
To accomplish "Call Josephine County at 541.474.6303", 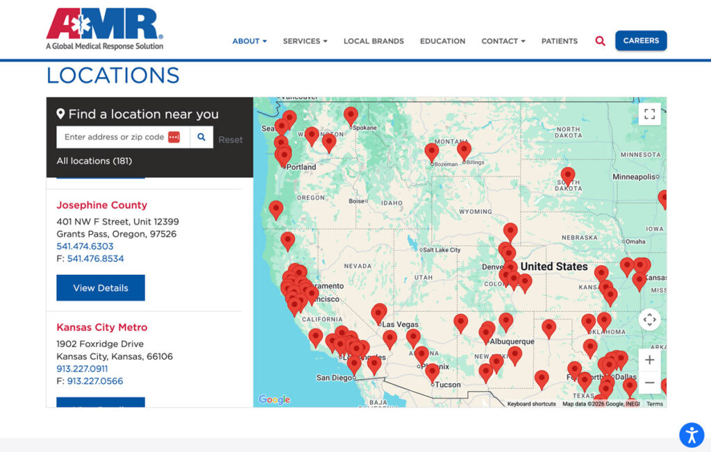I will tap(85, 246).
